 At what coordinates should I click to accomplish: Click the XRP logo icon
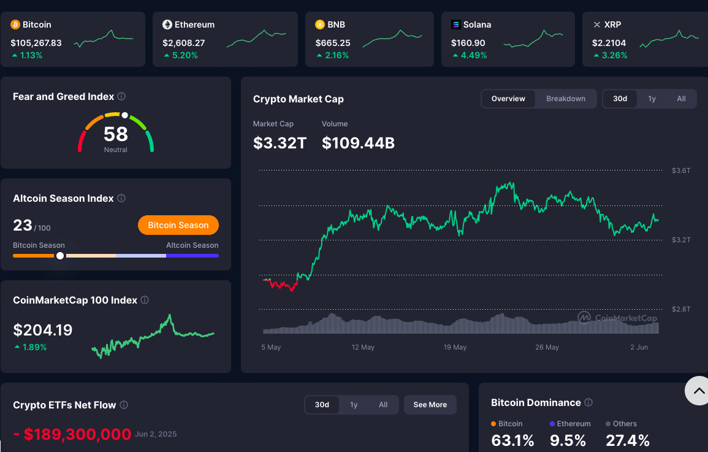[597, 25]
